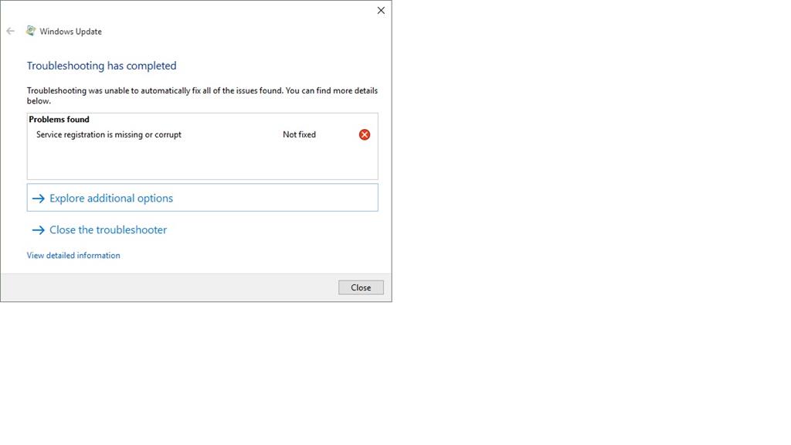Select Close the troubleshooter option

pyautogui.click(x=107, y=229)
